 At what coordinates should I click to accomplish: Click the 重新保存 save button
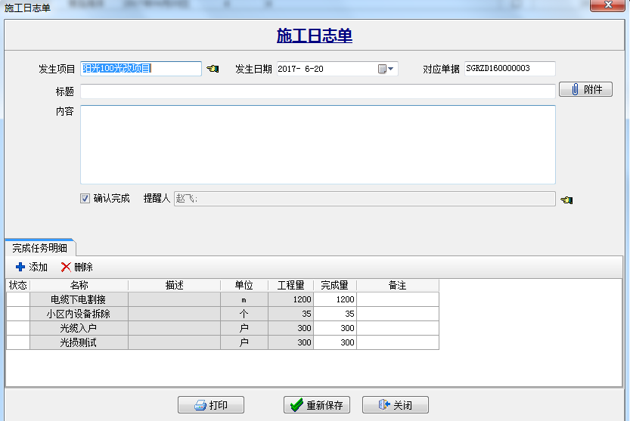point(317,405)
